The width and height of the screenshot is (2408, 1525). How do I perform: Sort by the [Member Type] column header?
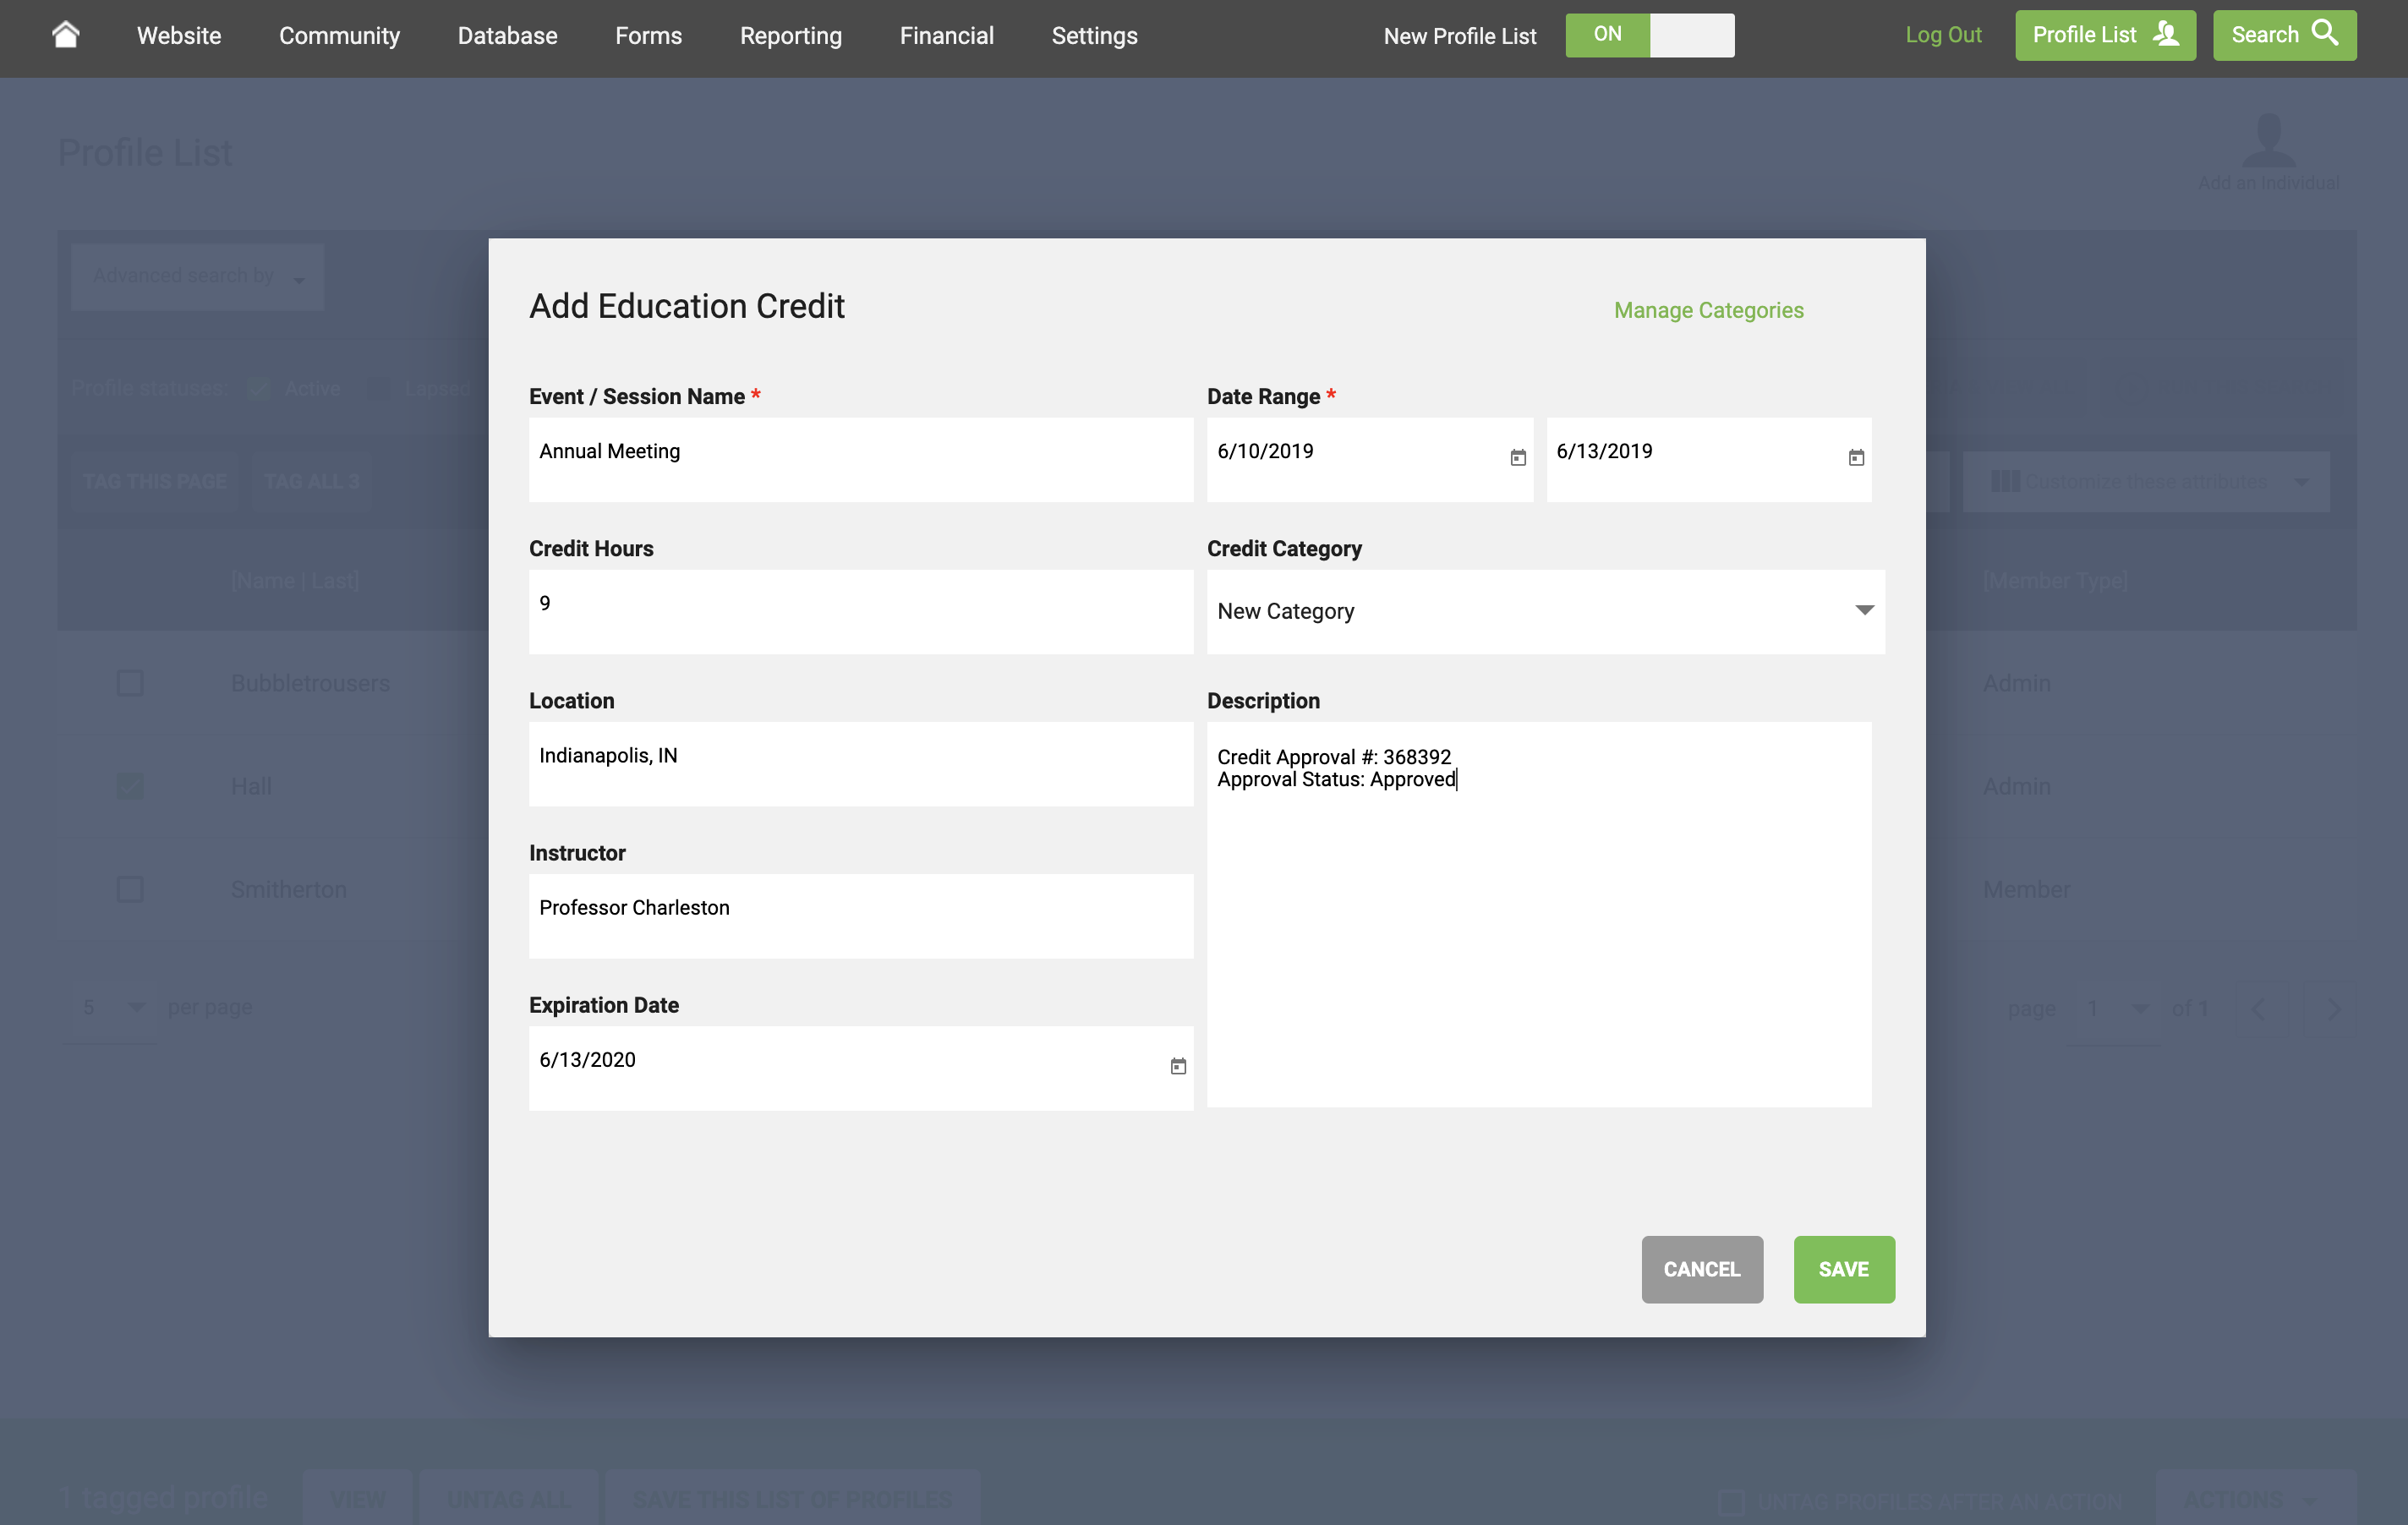click(2055, 581)
